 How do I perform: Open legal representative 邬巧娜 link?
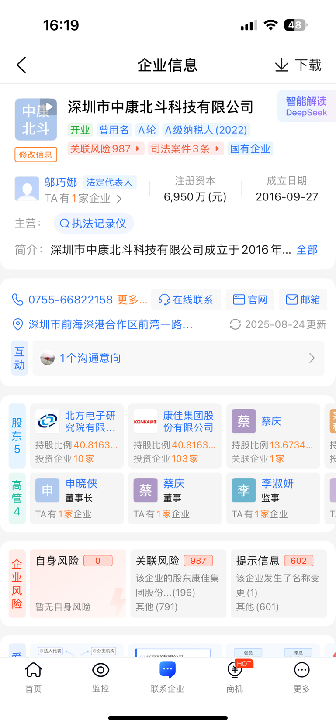click(x=61, y=182)
